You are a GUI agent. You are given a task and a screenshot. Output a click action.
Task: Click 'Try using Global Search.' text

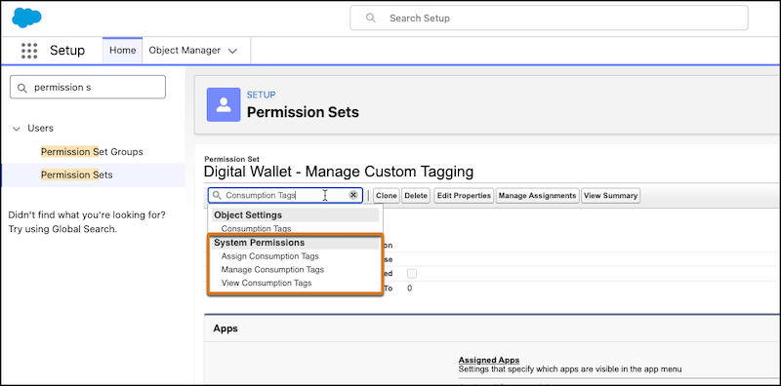click(62, 229)
